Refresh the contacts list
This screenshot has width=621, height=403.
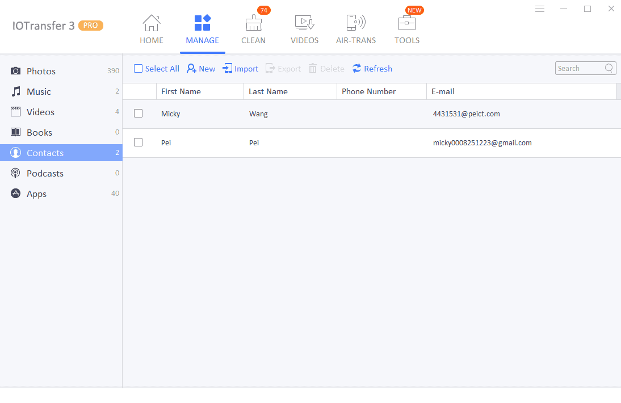tap(372, 68)
